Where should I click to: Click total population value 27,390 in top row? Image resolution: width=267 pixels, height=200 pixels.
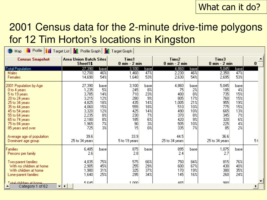pos(88,69)
